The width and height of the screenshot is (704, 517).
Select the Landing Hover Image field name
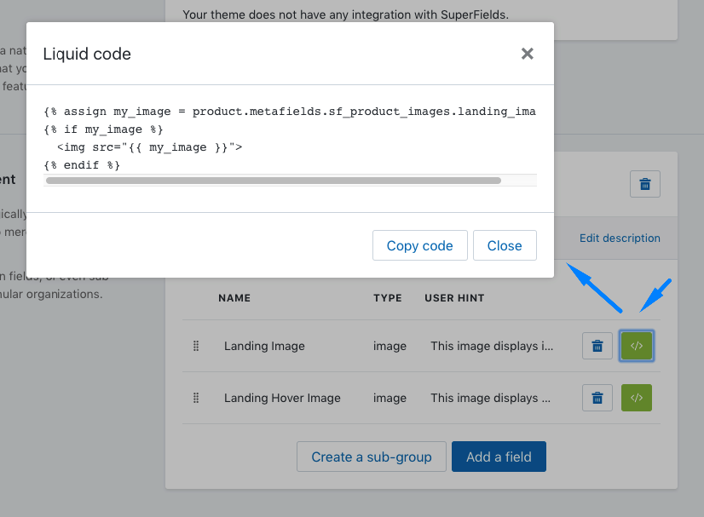pyautogui.click(x=282, y=398)
